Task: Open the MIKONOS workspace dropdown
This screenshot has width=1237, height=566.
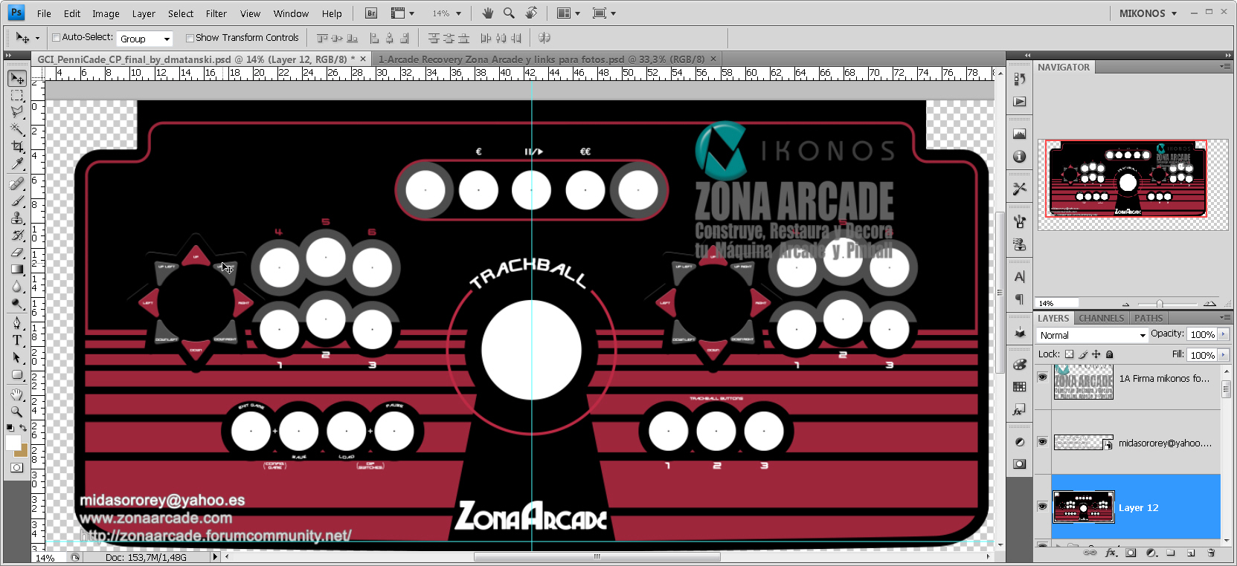Action: click(1148, 13)
